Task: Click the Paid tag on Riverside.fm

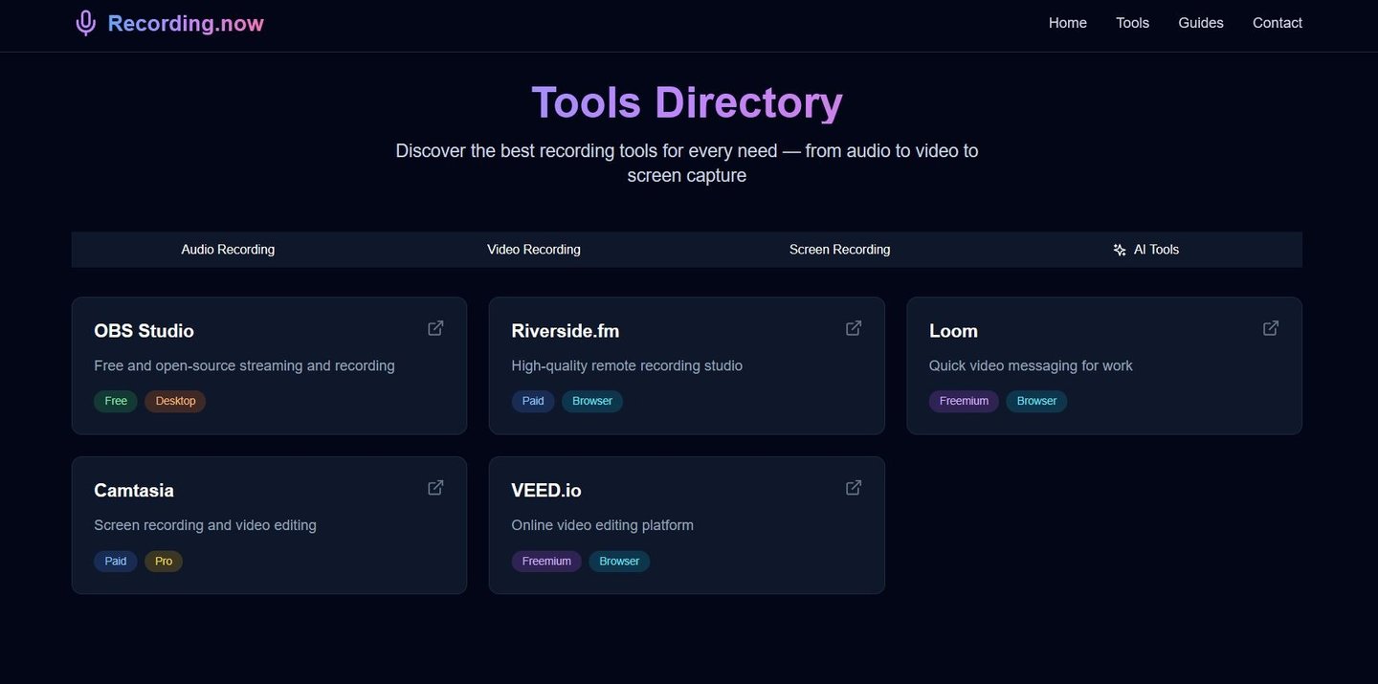Action: tap(533, 401)
